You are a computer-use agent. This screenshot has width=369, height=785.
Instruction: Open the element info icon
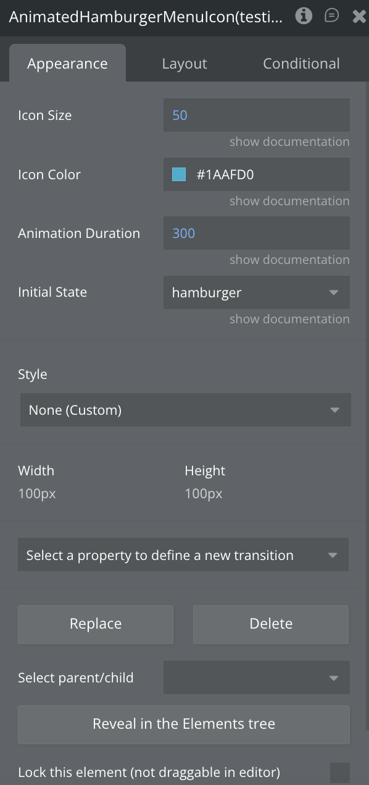tap(304, 16)
